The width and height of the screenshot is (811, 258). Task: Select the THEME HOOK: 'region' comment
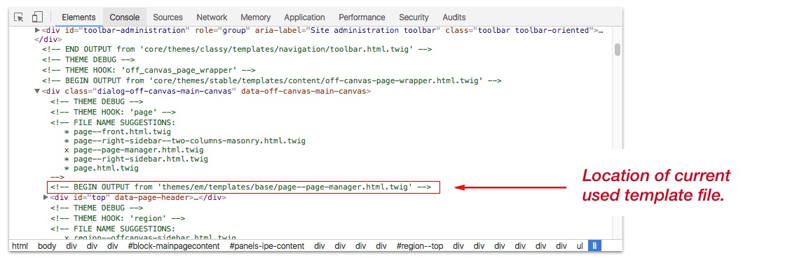click(x=117, y=219)
